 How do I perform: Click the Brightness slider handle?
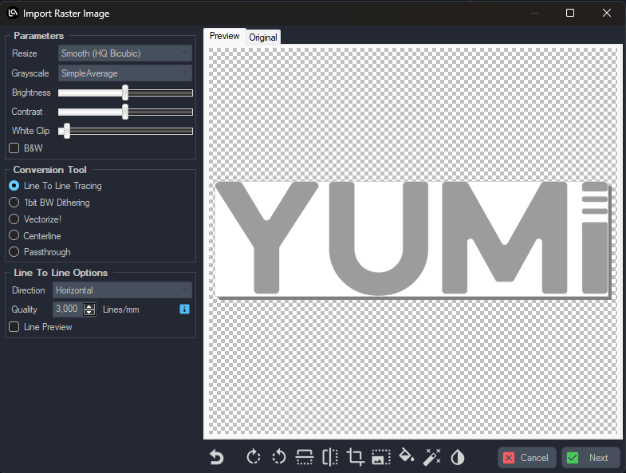pos(125,93)
